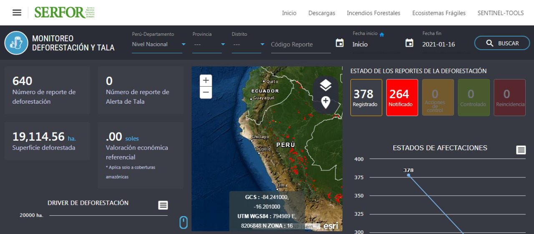
Task: Click the 19,114.56 ha. deforested surface value
Action: coord(44,137)
